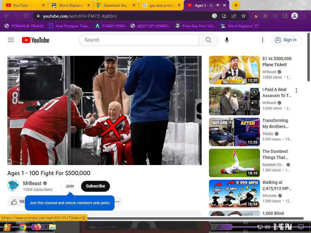
Task: Launch Firefox from the taskbar
Action: (37, 226)
